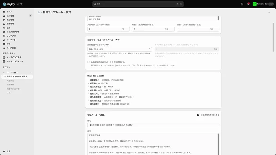Click the 注文管理 count badge 4
The width and height of the screenshot is (276, 155).
coord(31,16)
